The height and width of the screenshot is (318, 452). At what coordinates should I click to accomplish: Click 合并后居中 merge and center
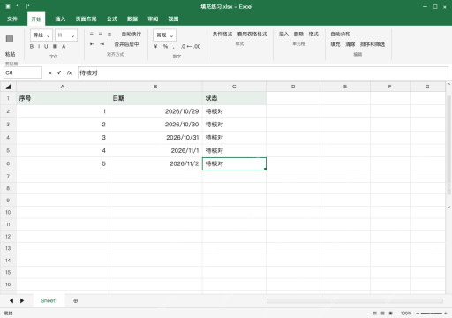click(126, 44)
